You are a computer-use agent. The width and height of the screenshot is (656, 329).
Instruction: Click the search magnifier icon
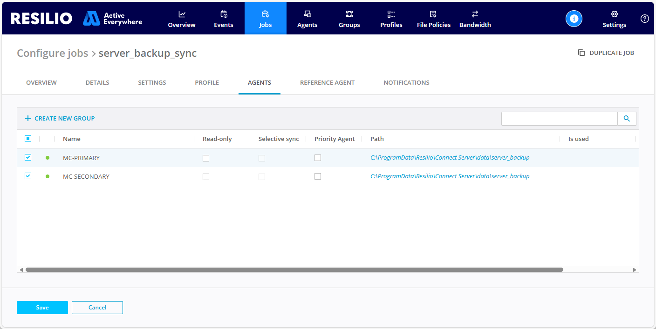[x=627, y=119]
